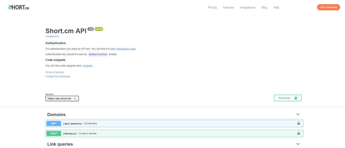Click the 'List domains' description text
The height and width of the screenshot is (148, 345).
[91, 123]
